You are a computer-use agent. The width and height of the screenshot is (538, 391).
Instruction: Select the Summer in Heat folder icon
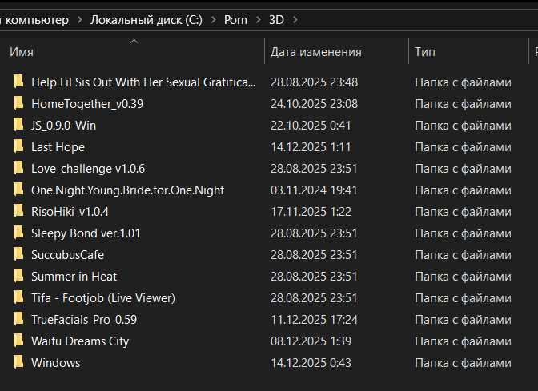[18, 276]
